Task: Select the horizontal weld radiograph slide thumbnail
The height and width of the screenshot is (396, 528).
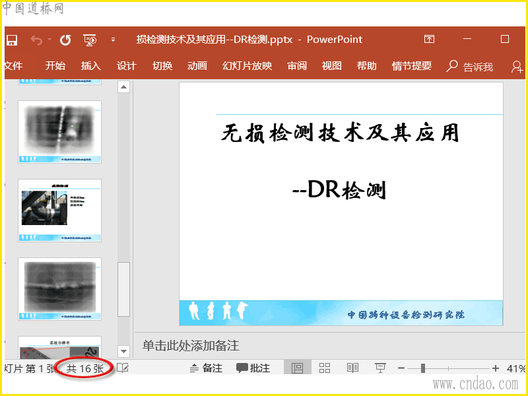Action: pyautogui.click(x=59, y=289)
